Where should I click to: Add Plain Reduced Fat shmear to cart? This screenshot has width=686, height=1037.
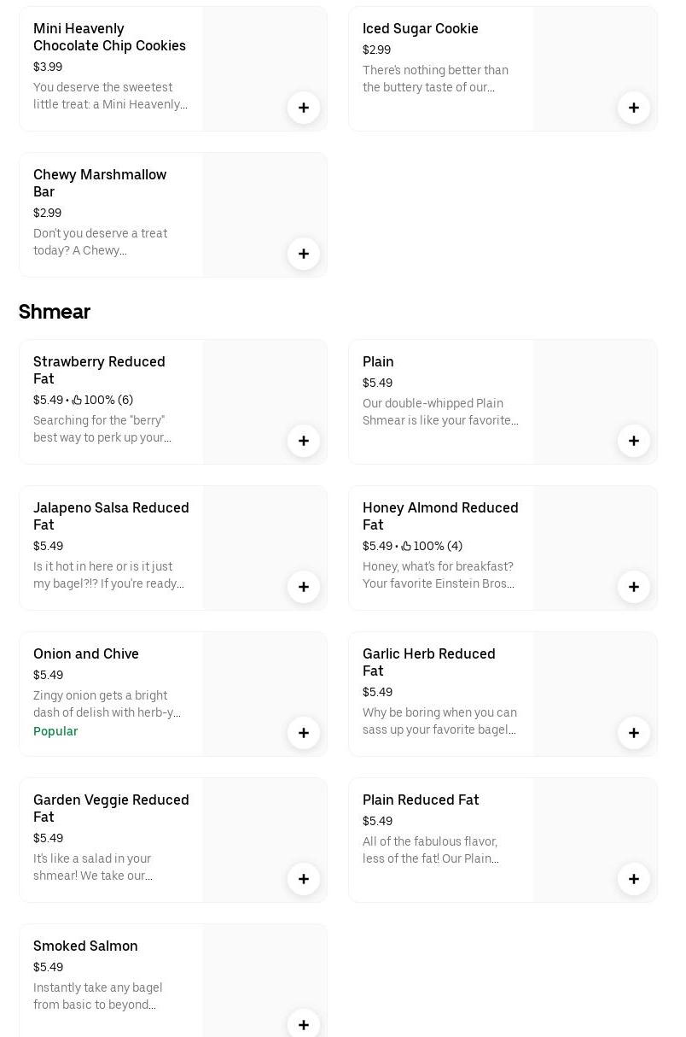click(633, 879)
